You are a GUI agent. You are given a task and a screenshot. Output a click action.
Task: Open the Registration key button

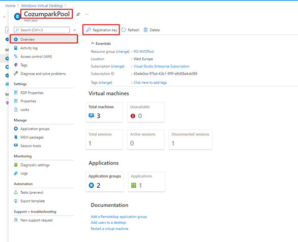[x=101, y=30]
